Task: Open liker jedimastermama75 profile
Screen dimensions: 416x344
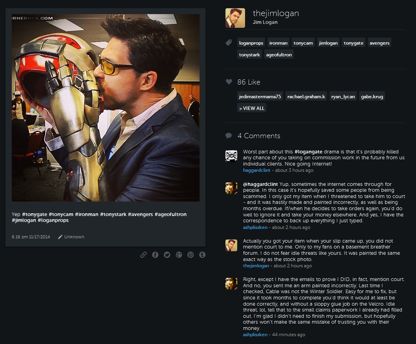Action: (x=260, y=96)
